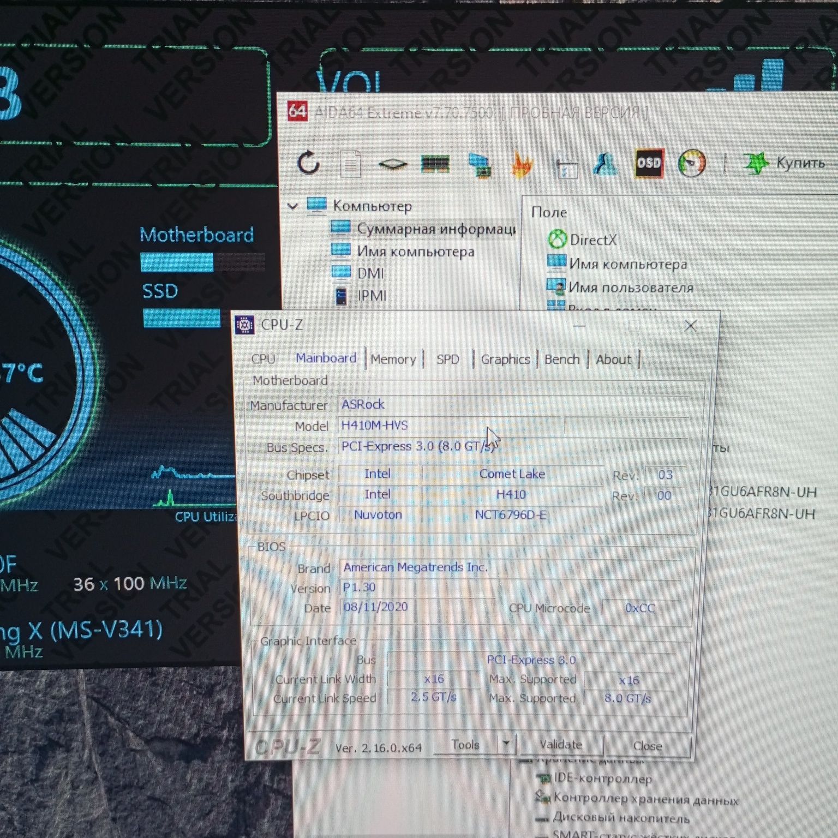Click the 08/11/2020 BIOS date value

(x=417, y=607)
